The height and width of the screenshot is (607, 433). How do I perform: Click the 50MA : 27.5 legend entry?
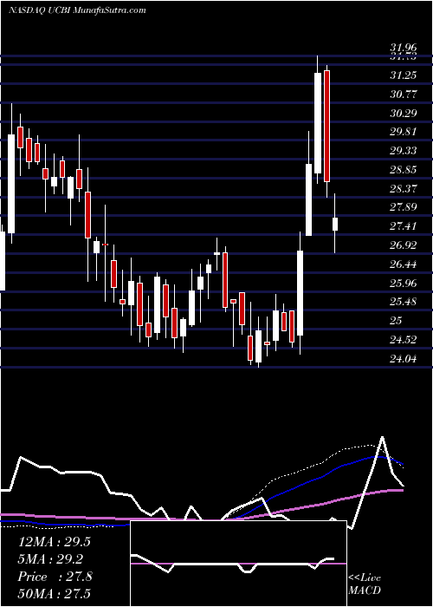[x=55, y=593]
